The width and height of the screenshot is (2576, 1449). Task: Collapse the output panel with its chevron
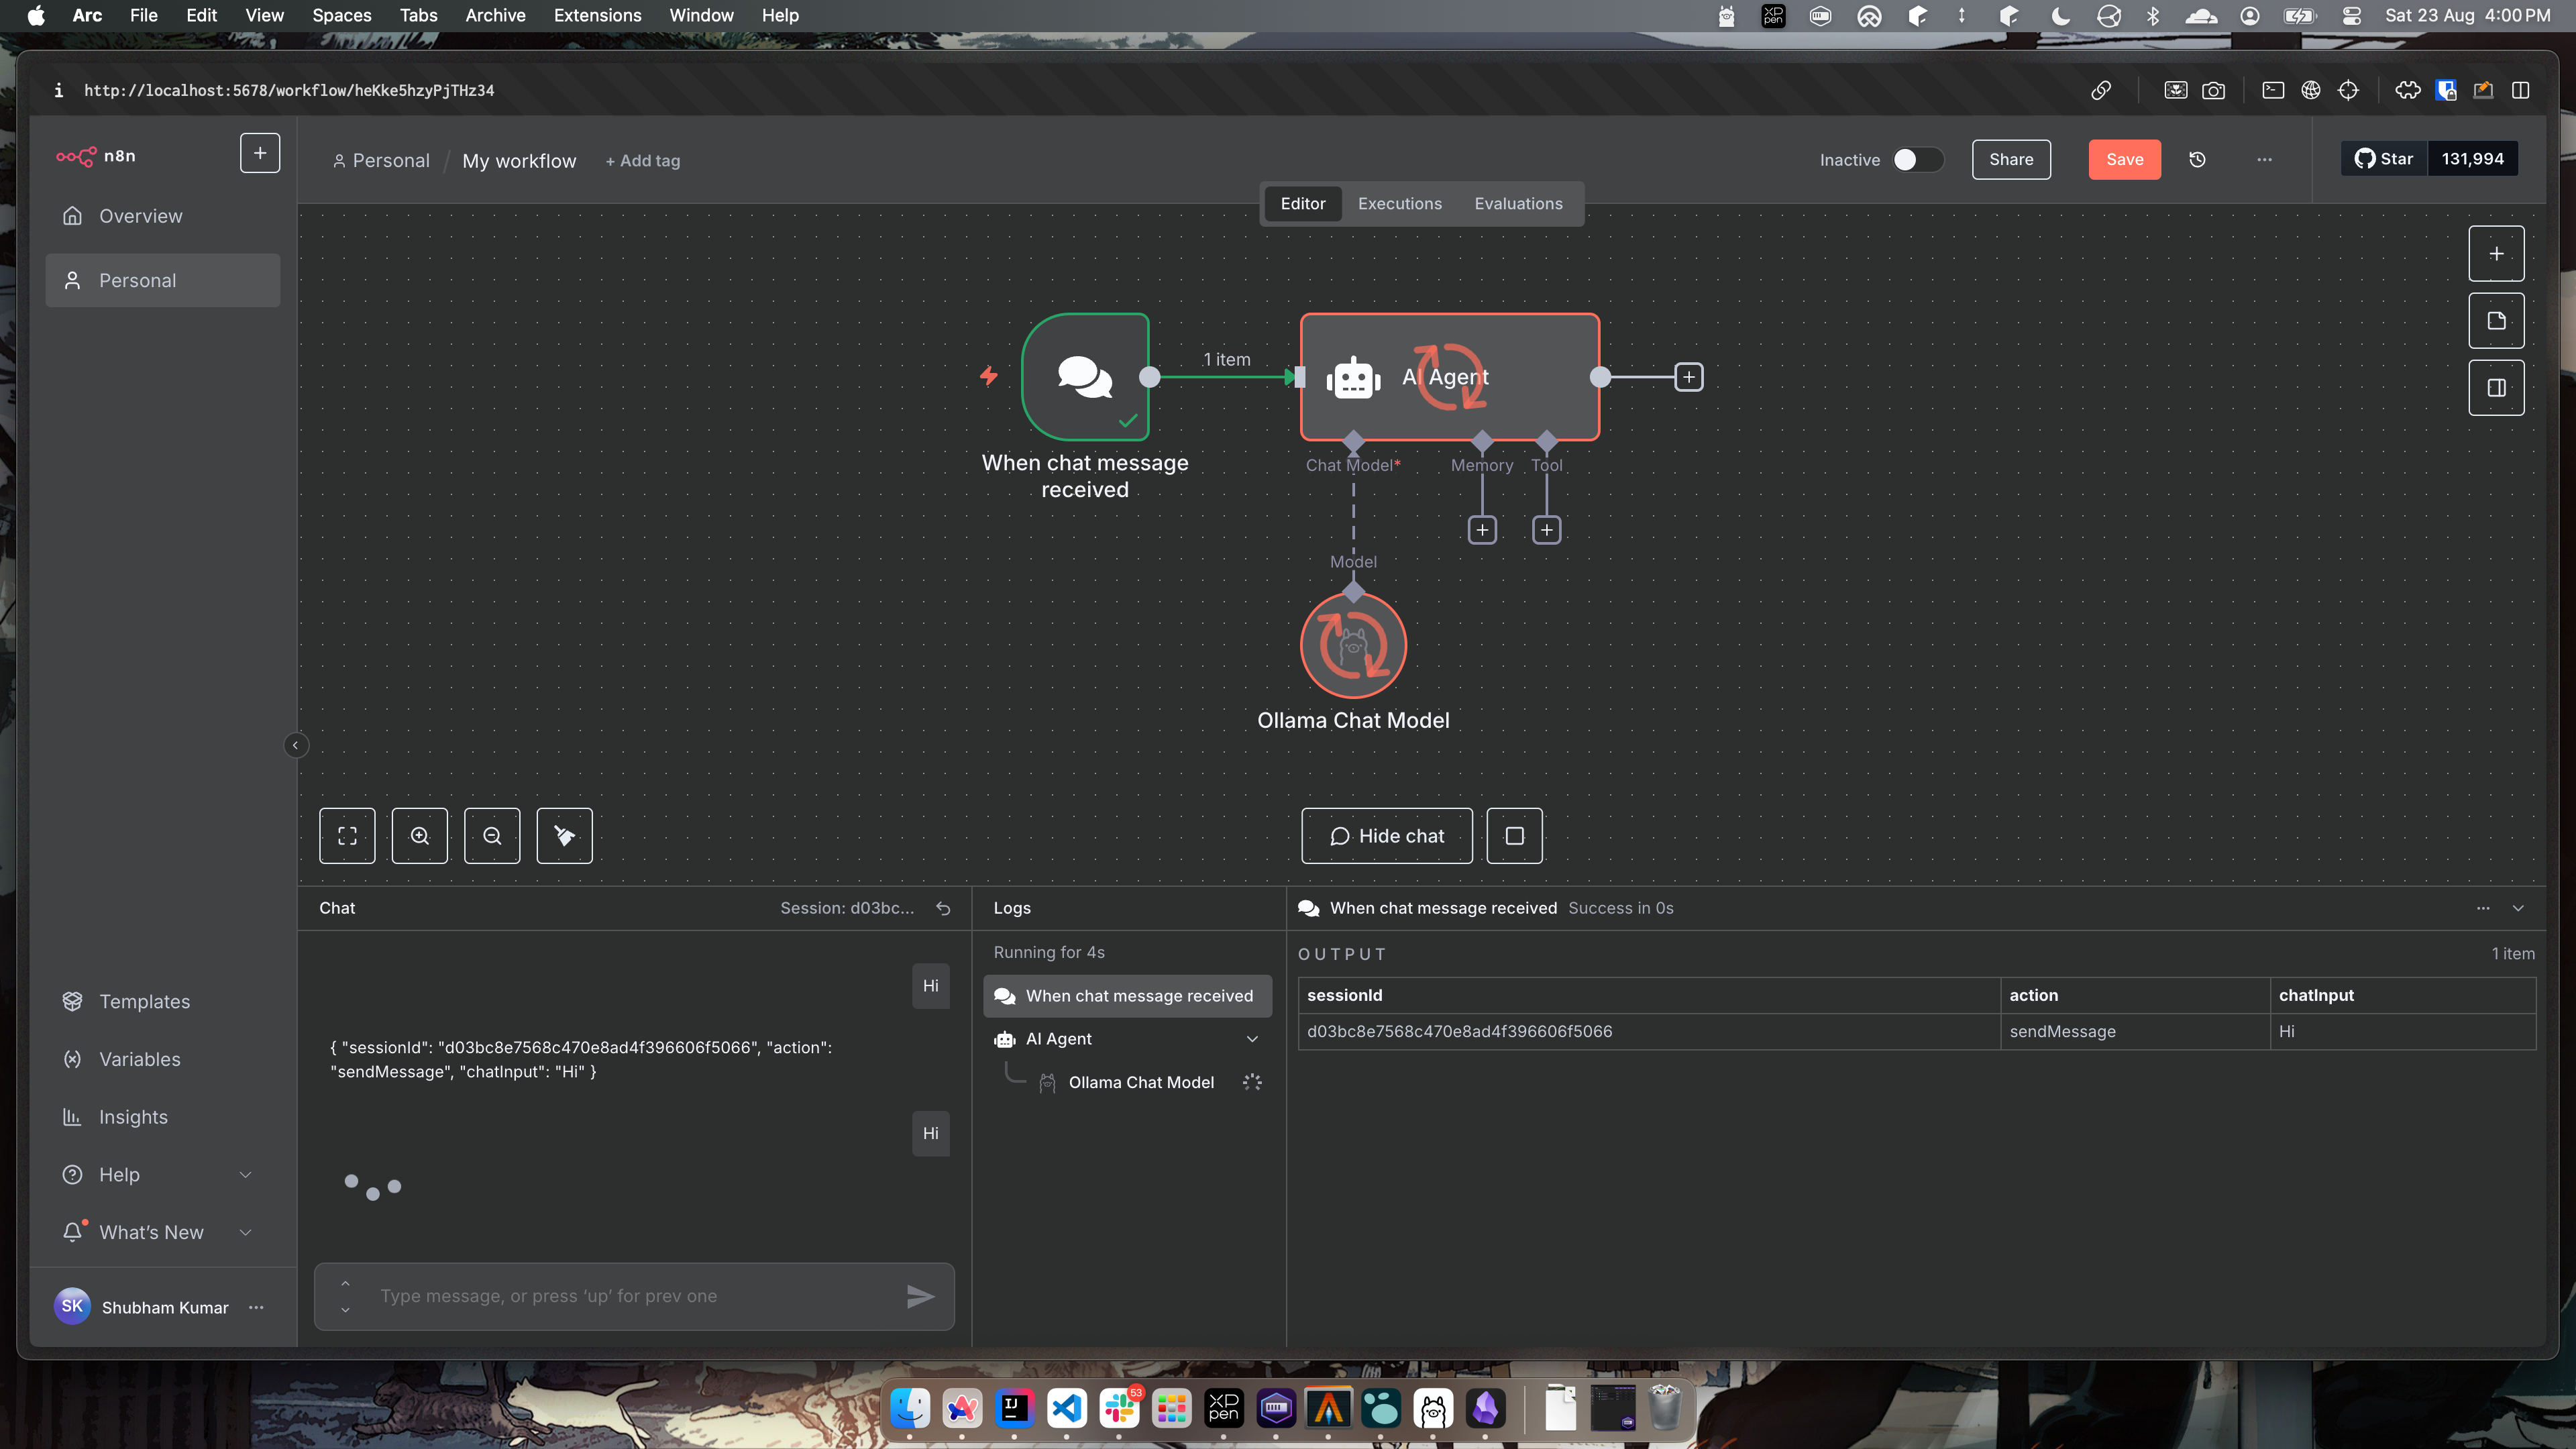(x=2519, y=908)
